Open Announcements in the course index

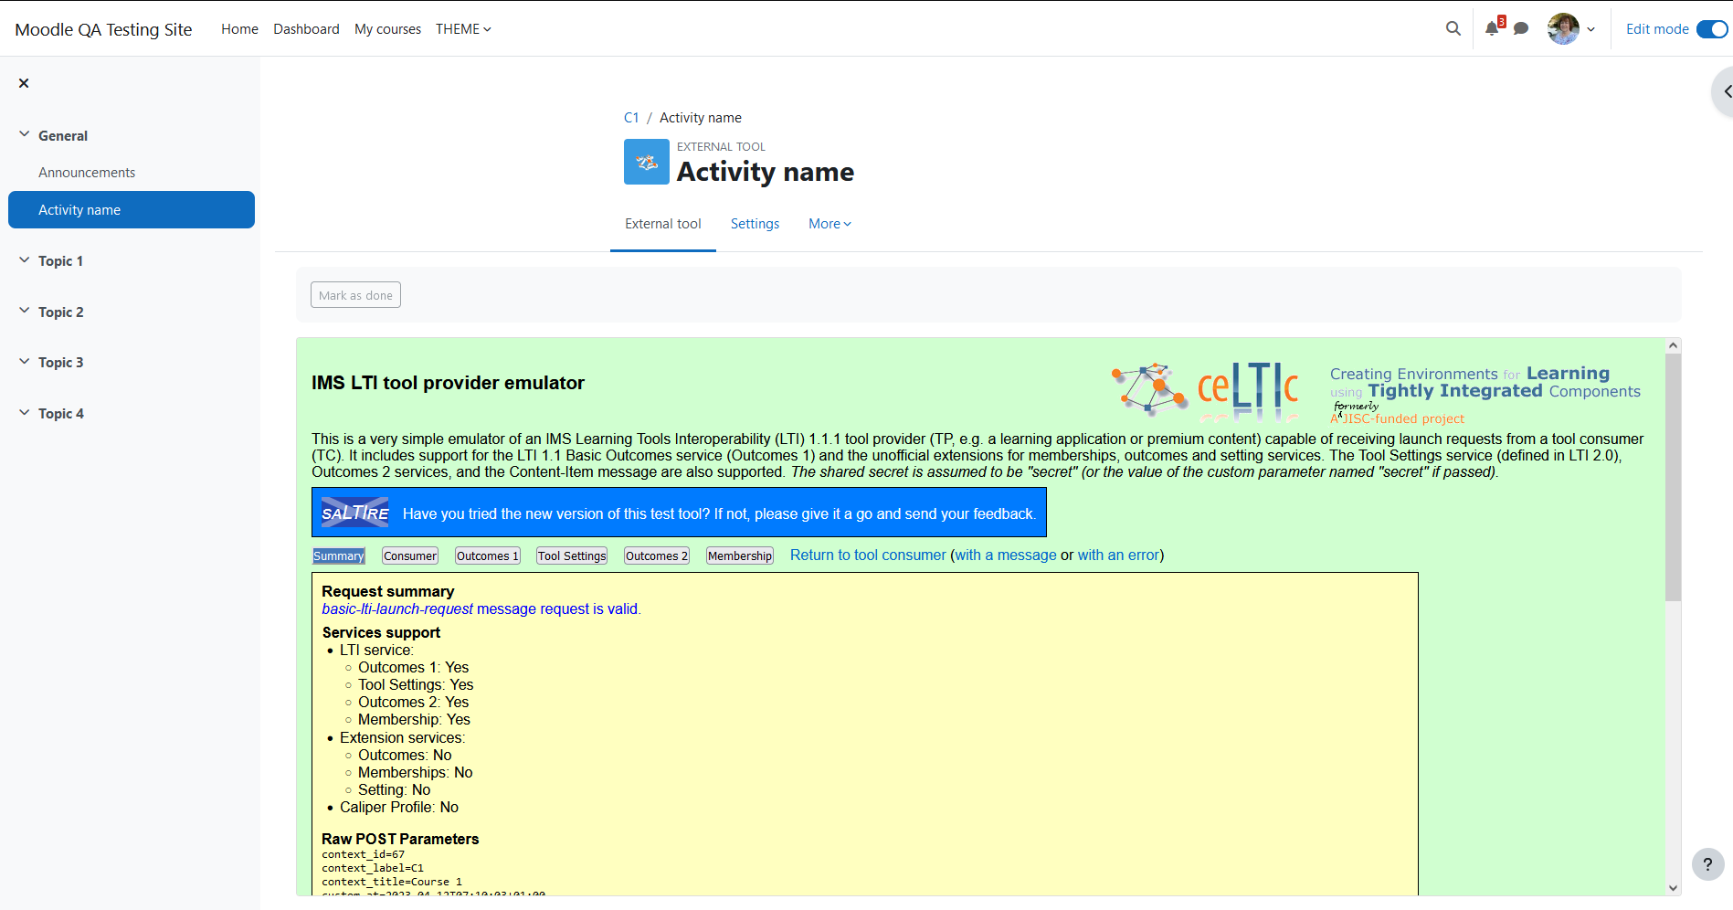pos(87,173)
